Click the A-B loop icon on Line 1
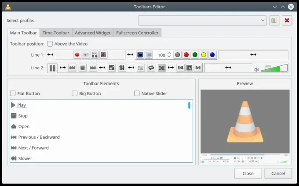This screenshot has width=299, height=186. click(95, 55)
